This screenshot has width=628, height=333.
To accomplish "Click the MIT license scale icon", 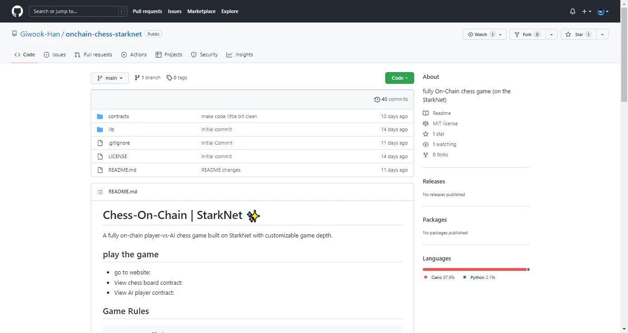I will [x=425, y=124].
